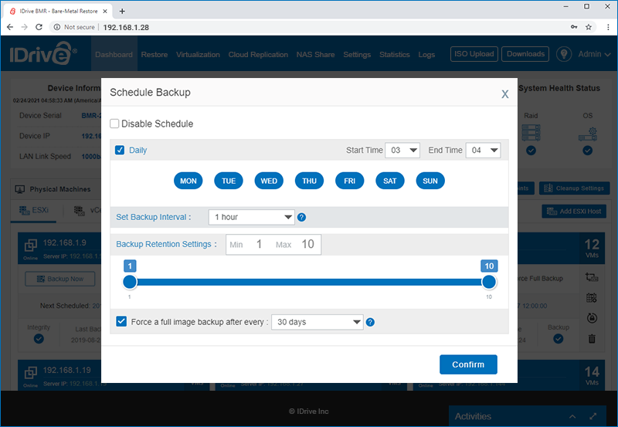This screenshot has width=618, height=427.
Task: Click the Integrity check mark icon
Action: pyautogui.click(x=39, y=339)
